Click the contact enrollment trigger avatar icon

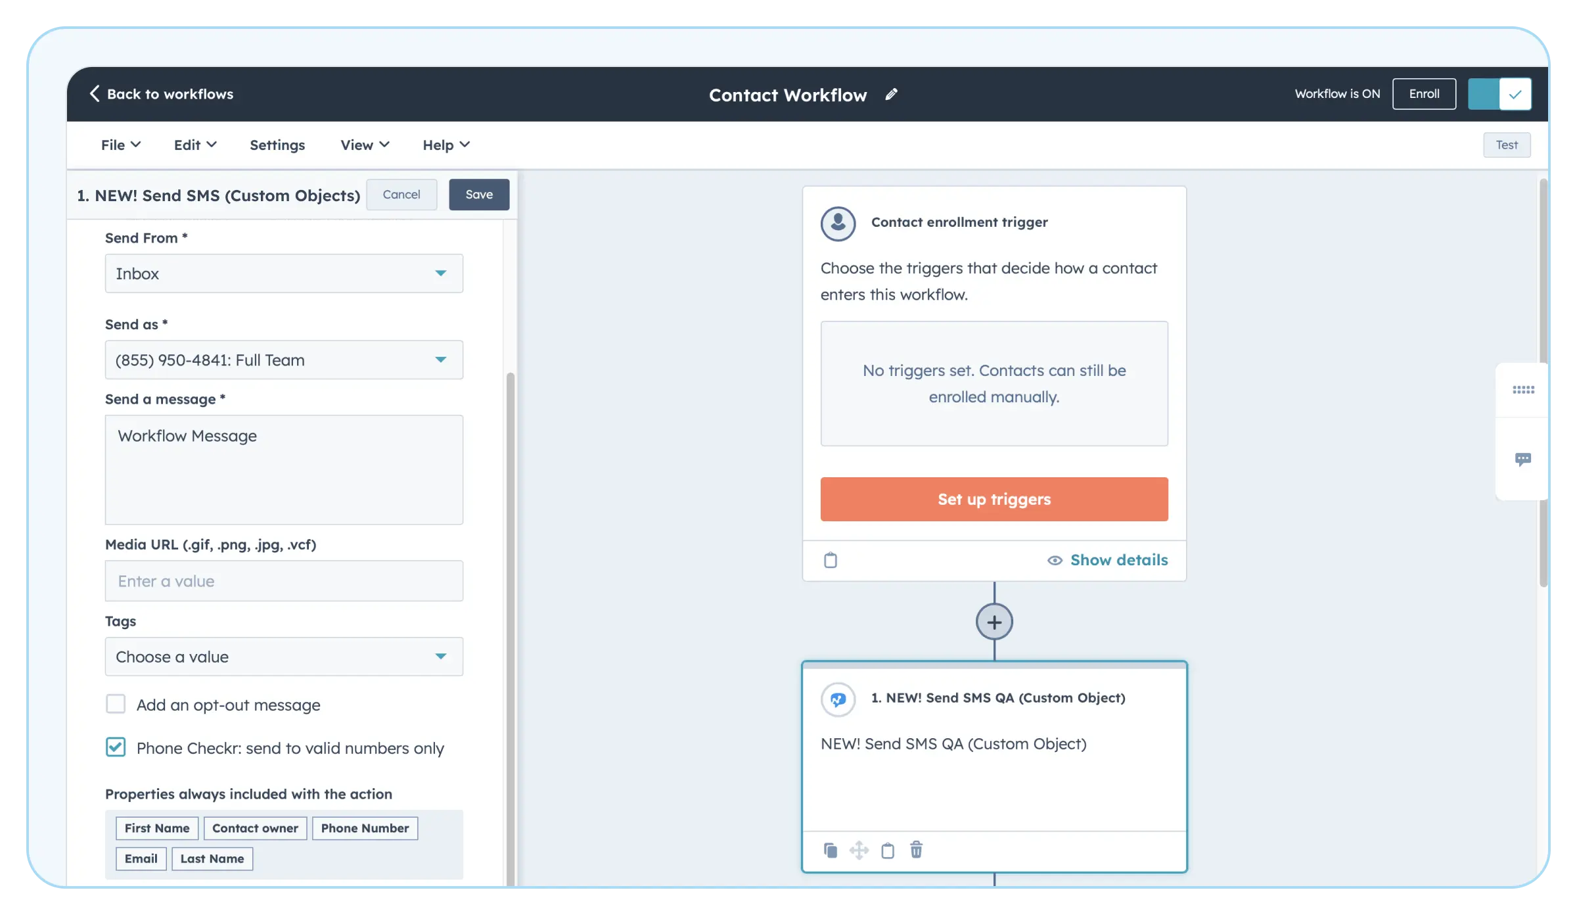[838, 223]
